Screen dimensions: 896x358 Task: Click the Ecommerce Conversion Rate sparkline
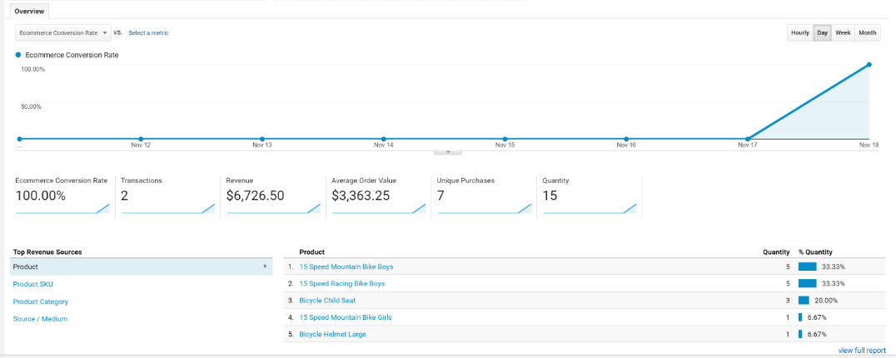pyautogui.click(x=62, y=209)
